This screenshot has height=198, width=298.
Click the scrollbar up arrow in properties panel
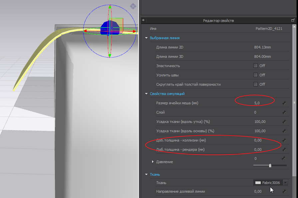[294, 27]
